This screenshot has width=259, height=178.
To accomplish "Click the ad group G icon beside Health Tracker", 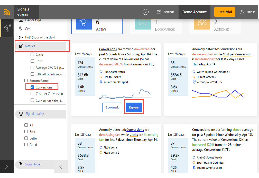I will 101,77.
